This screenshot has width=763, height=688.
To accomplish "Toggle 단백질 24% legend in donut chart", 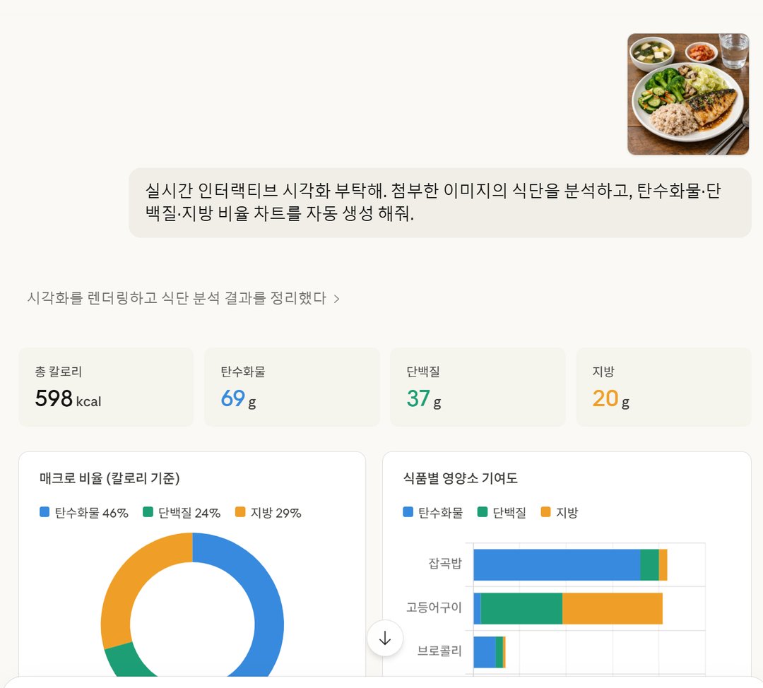I will click(x=182, y=512).
